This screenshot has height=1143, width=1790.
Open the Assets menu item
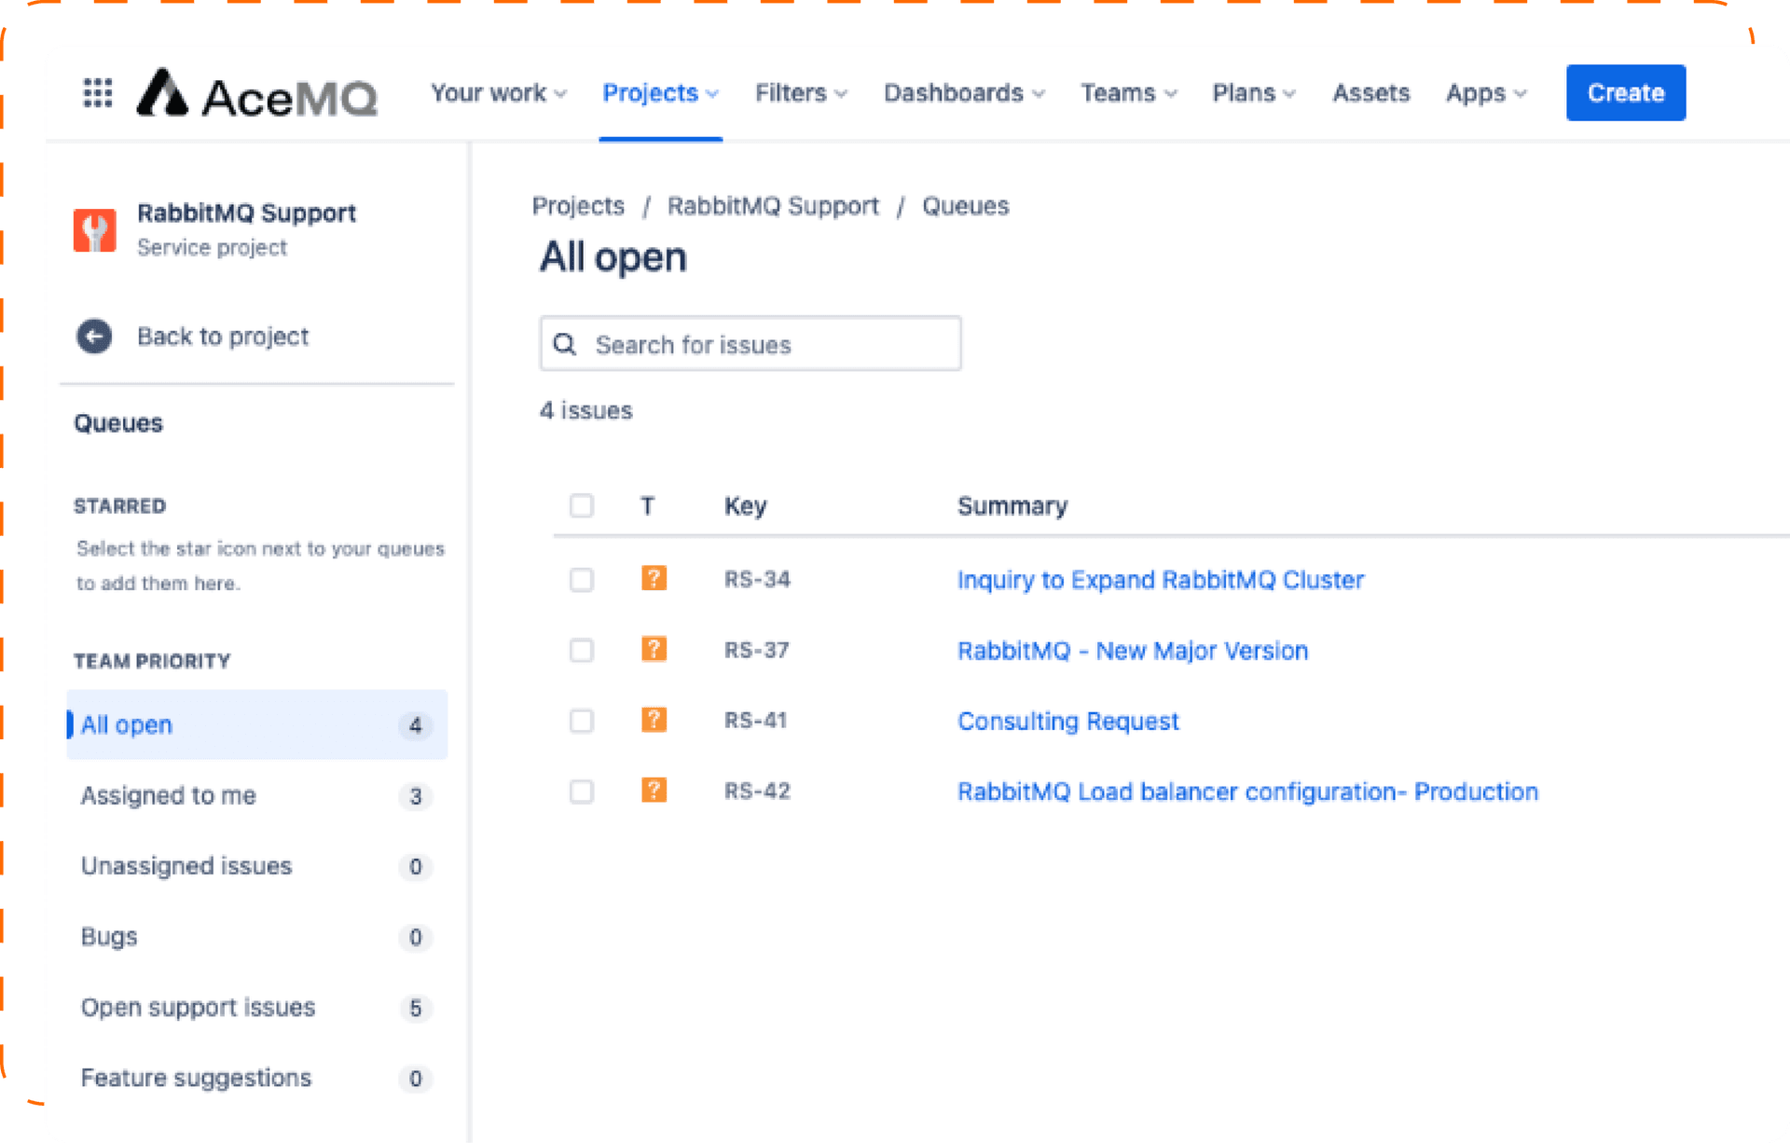(x=1370, y=93)
